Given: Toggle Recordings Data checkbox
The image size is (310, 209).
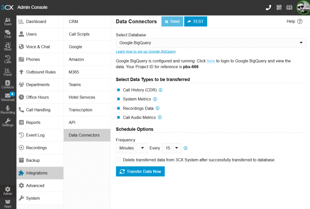Looking at the screenshot, I should point(118,108).
